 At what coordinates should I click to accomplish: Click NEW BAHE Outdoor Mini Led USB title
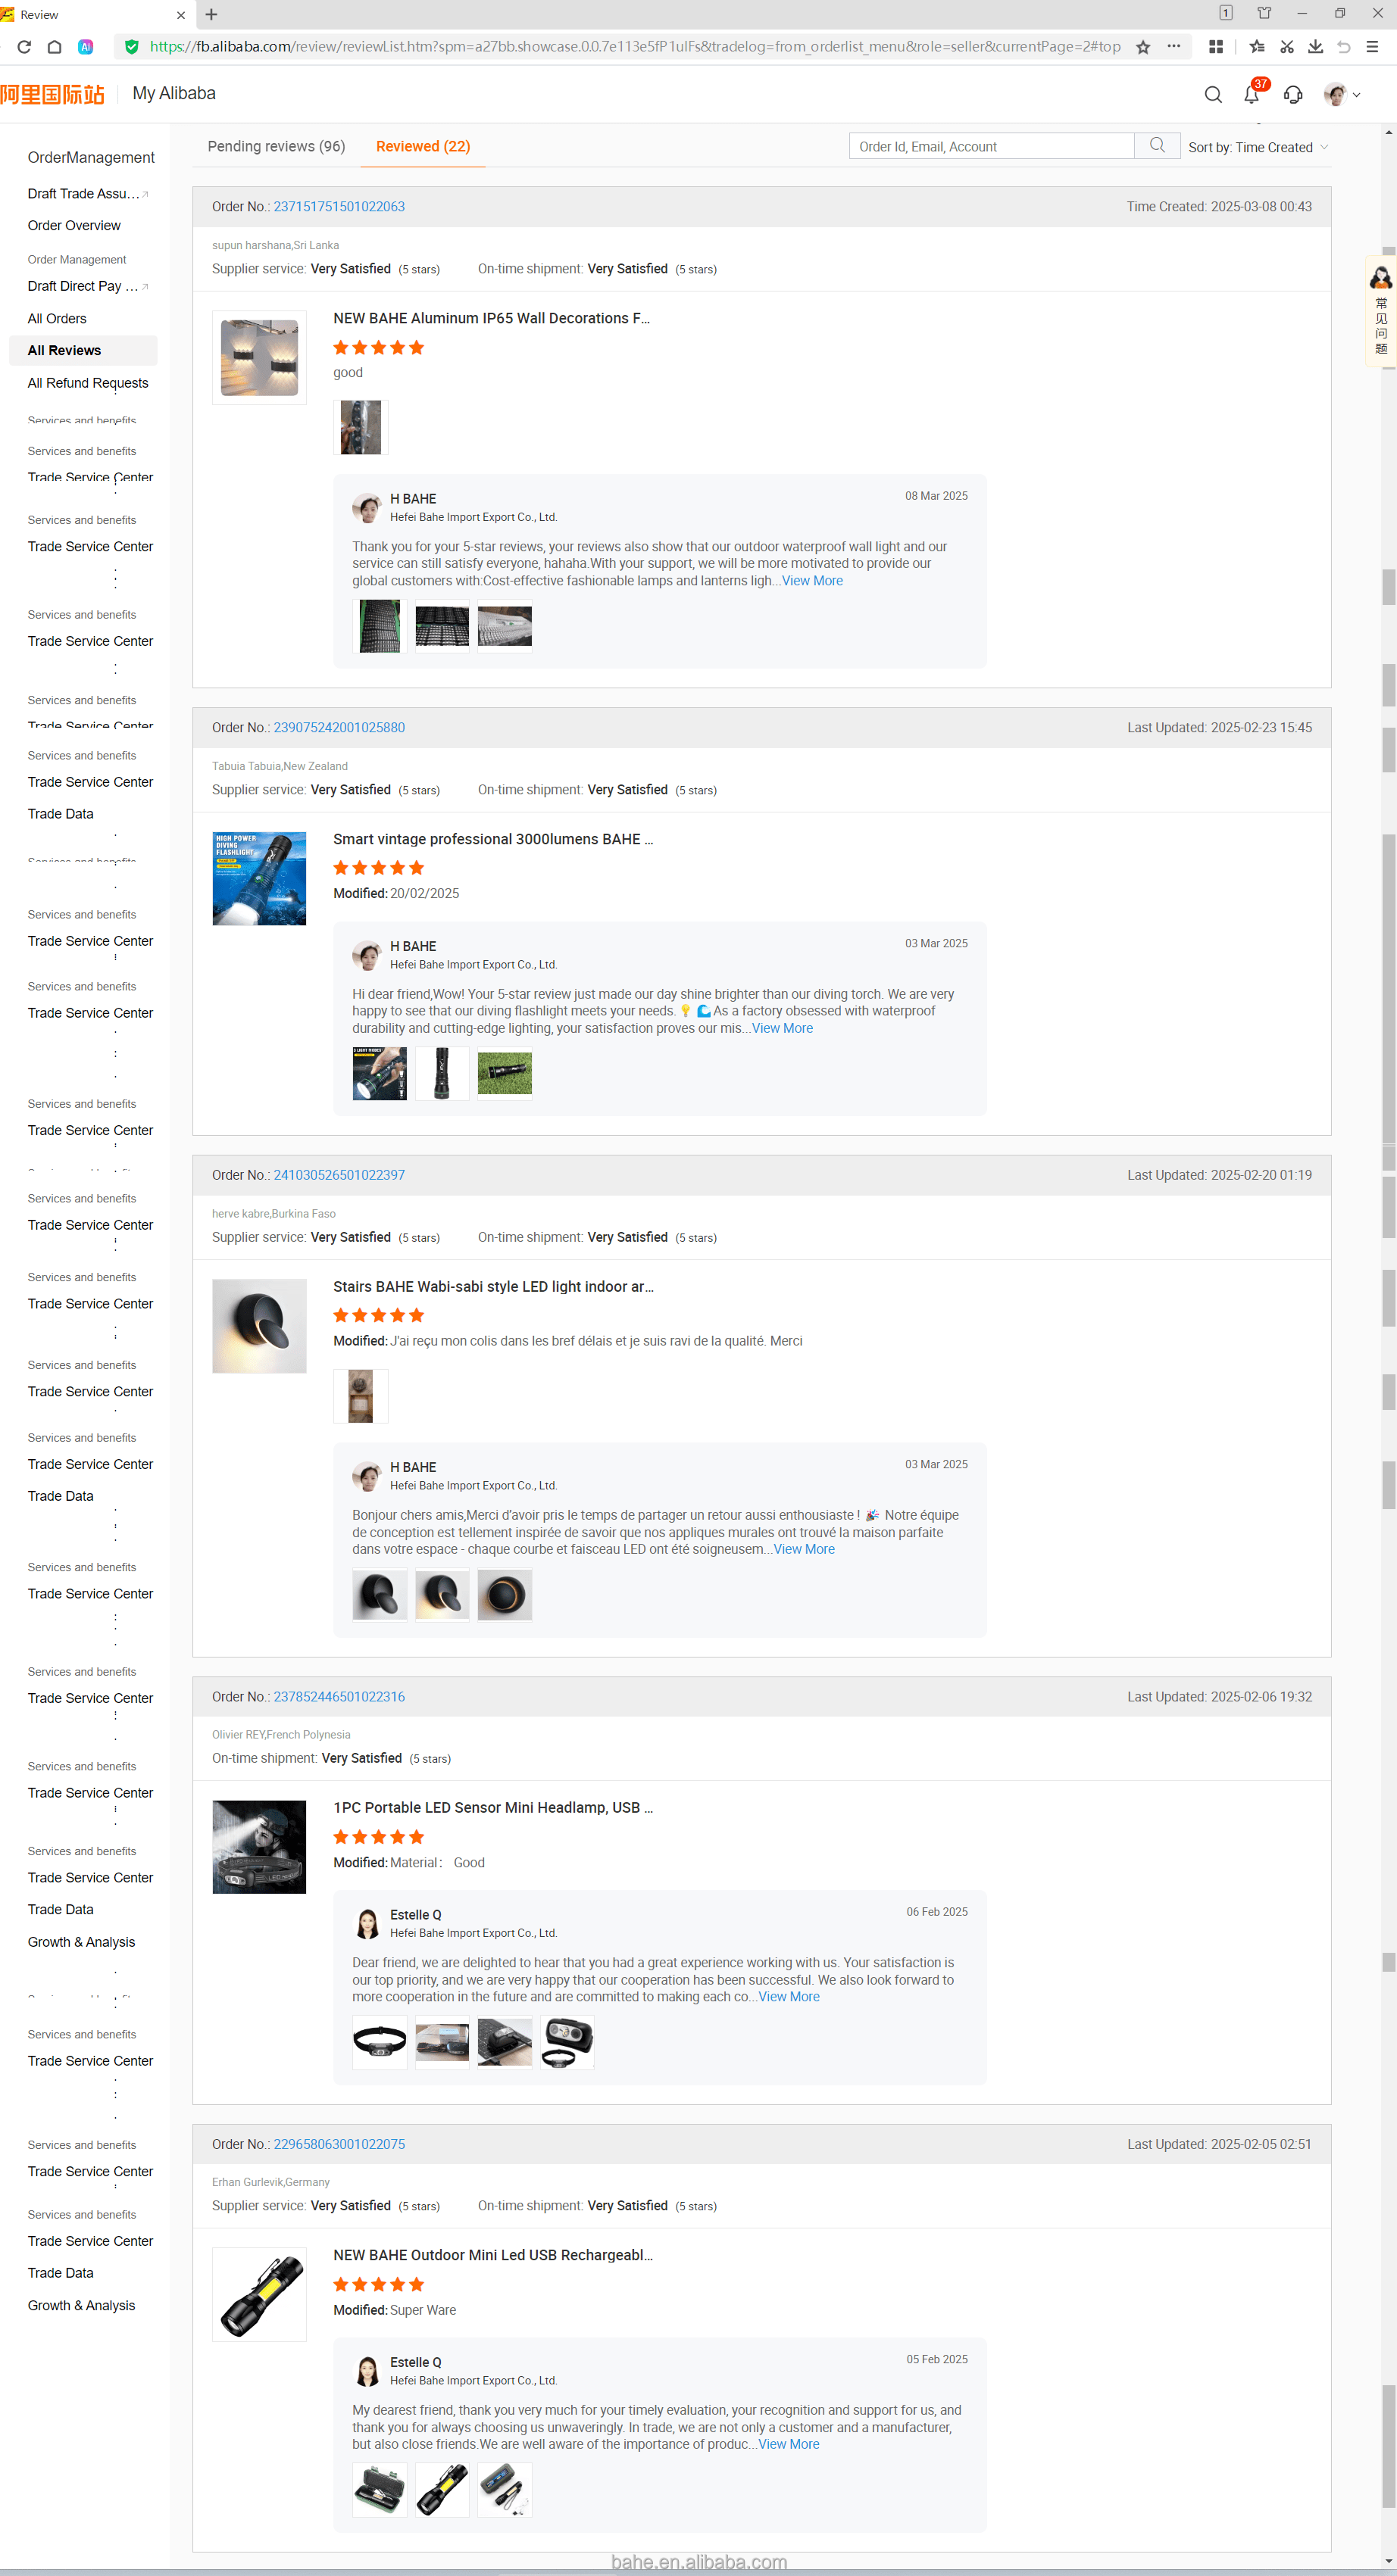coord(493,2255)
